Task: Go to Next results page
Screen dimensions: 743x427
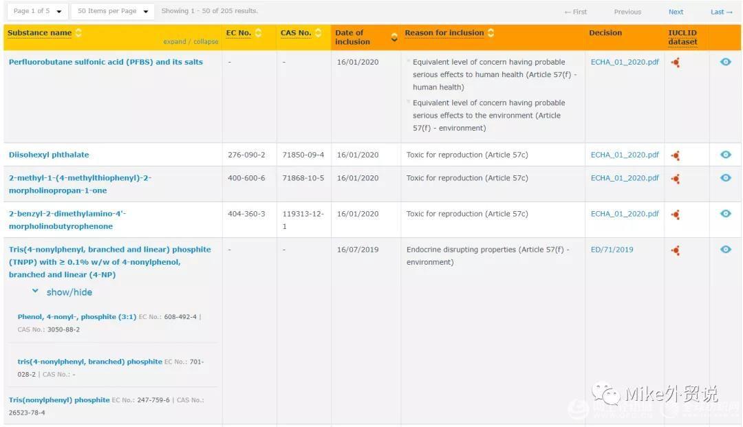Action: coord(676,12)
